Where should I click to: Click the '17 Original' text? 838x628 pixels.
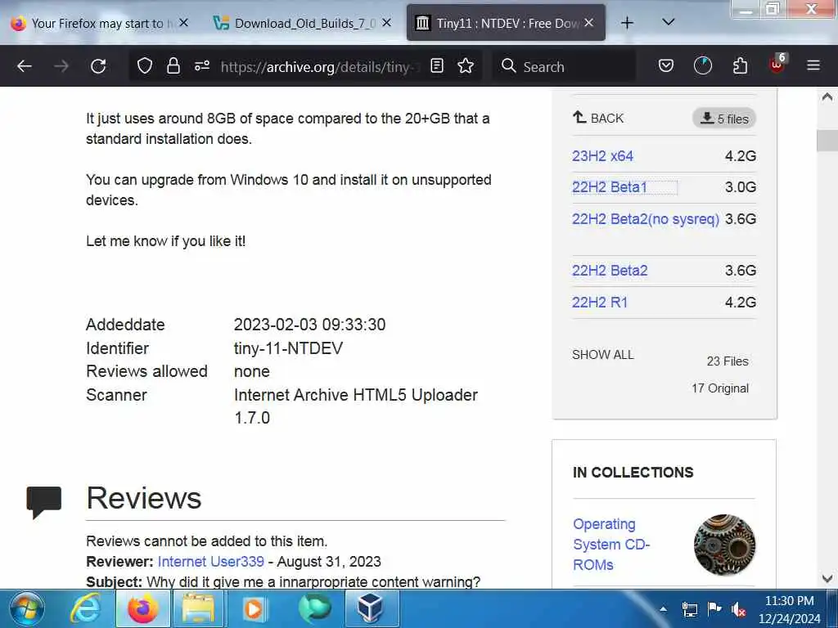(x=720, y=388)
